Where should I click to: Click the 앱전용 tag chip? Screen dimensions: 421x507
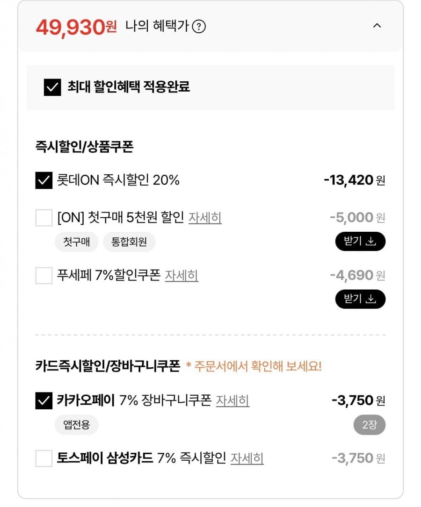pos(76,425)
